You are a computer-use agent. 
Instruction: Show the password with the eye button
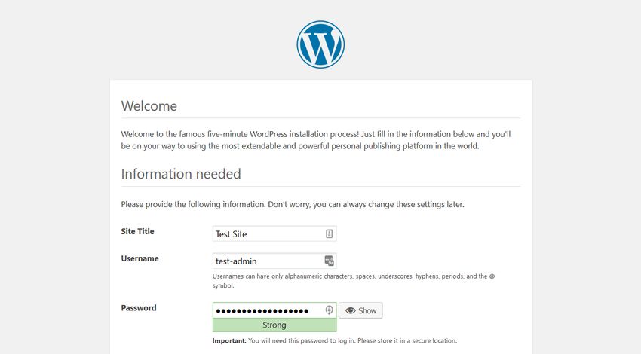tap(360, 310)
